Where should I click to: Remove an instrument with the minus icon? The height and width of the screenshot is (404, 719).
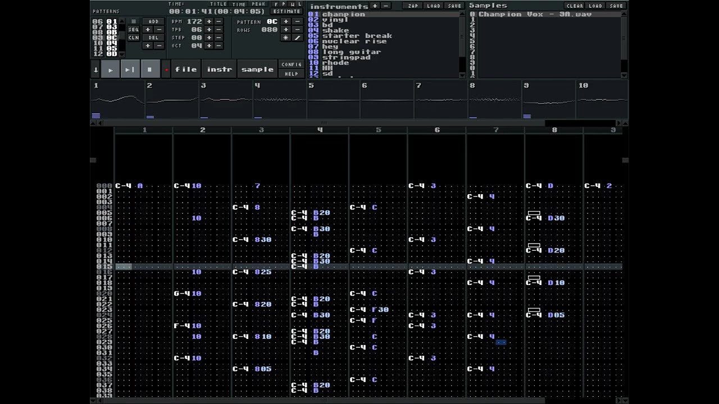pyautogui.click(x=385, y=6)
